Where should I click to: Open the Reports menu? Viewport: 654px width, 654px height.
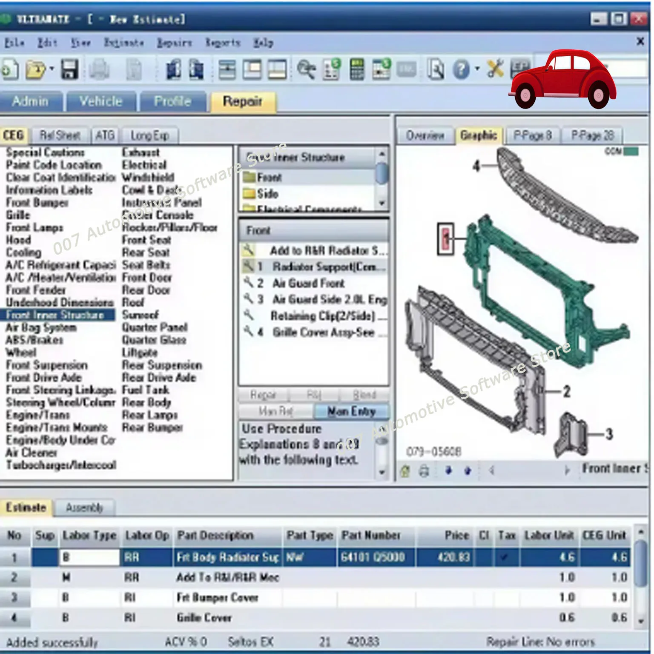pos(223,43)
